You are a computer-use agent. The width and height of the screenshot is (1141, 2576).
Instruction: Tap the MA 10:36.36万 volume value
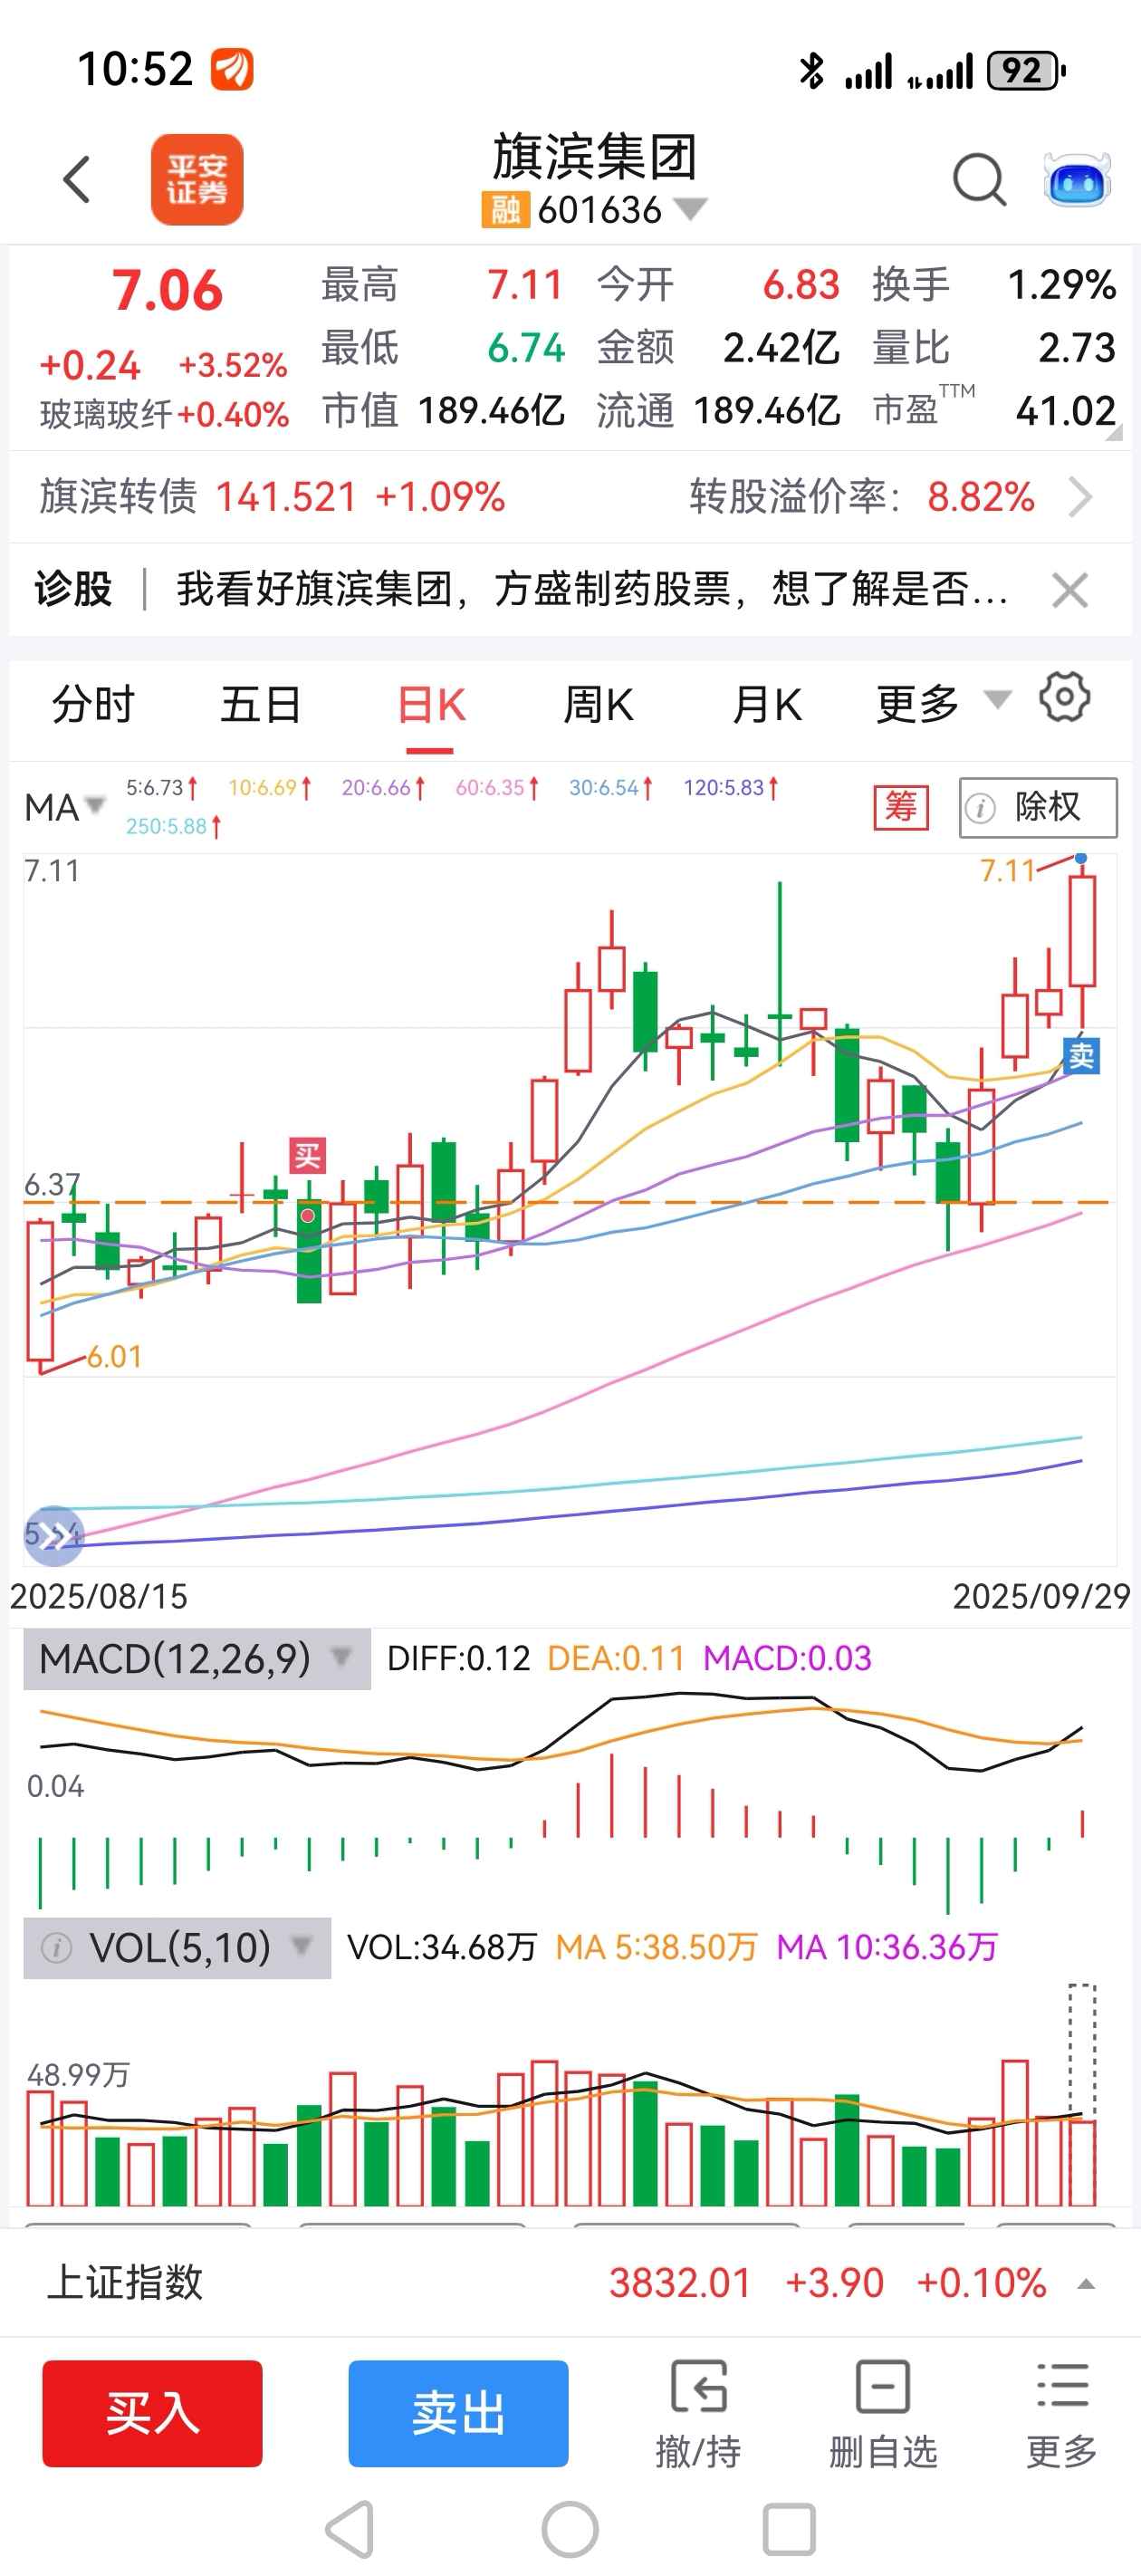pyautogui.click(x=887, y=1947)
